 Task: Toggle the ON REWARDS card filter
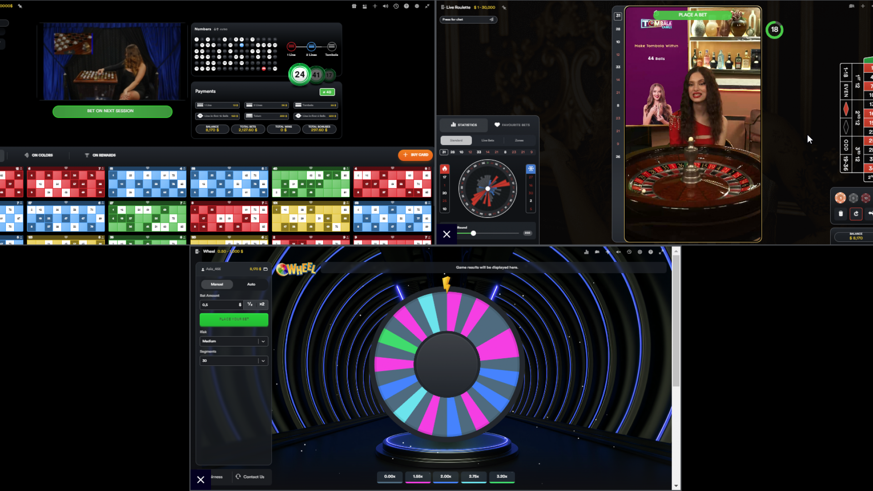[100, 155]
